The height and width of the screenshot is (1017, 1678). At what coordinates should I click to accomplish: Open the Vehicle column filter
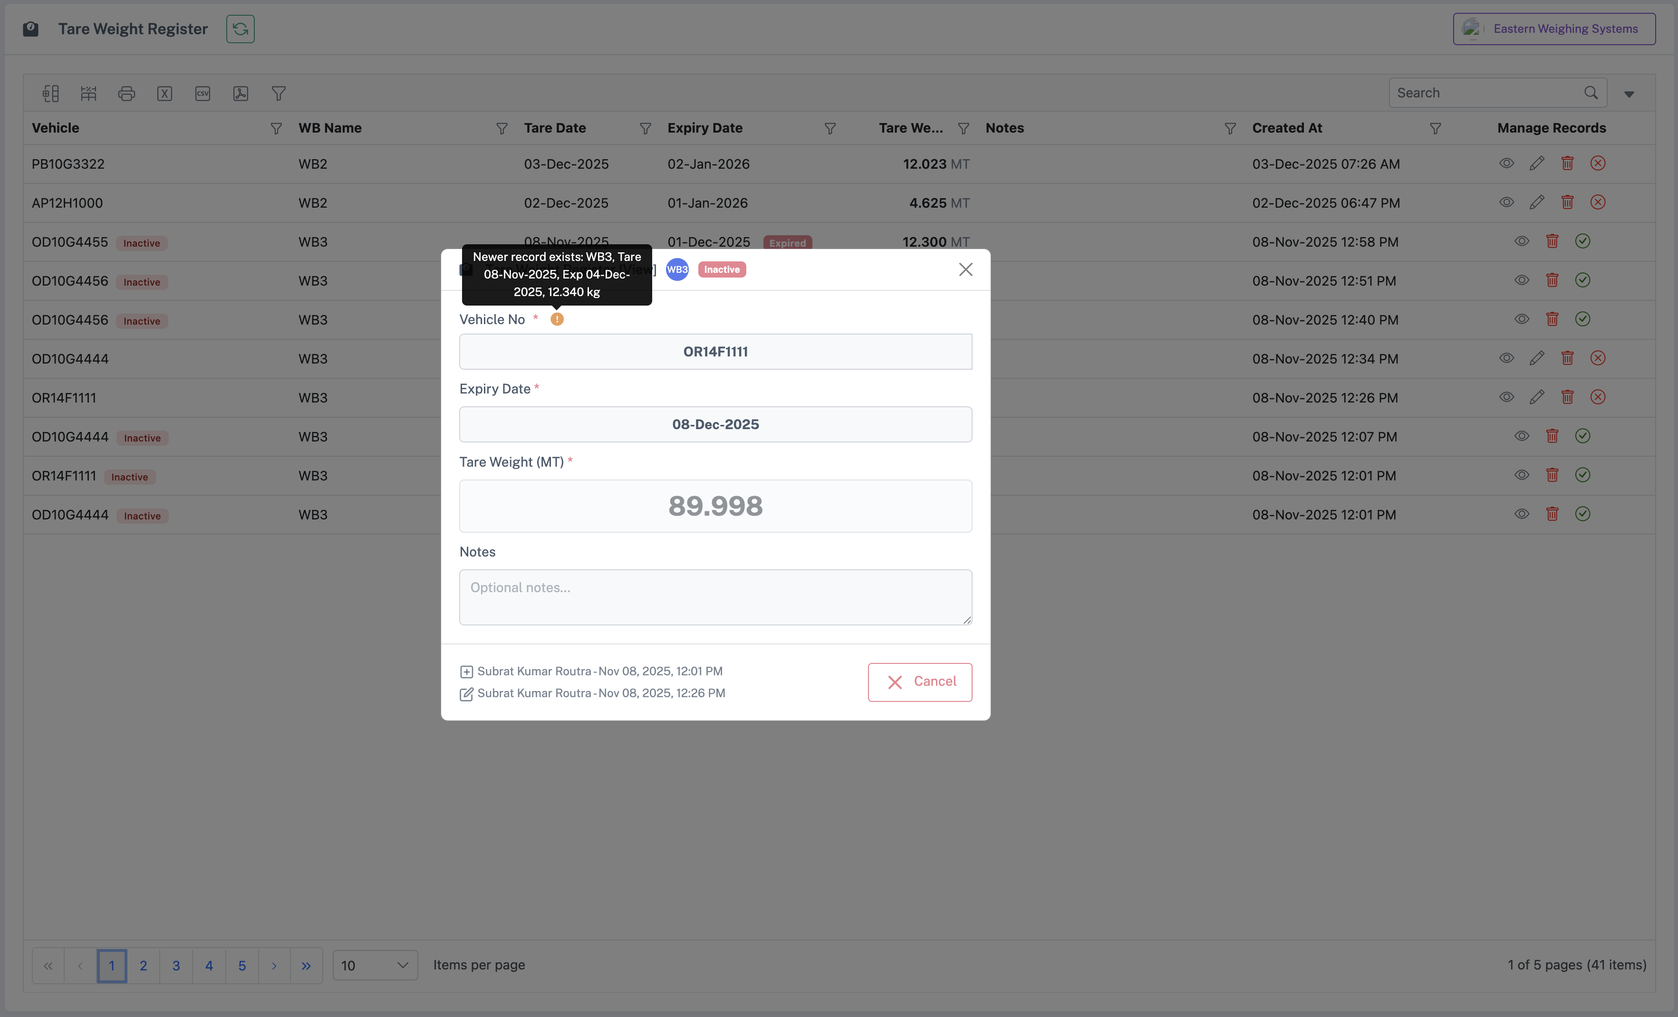pyautogui.click(x=276, y=129)
